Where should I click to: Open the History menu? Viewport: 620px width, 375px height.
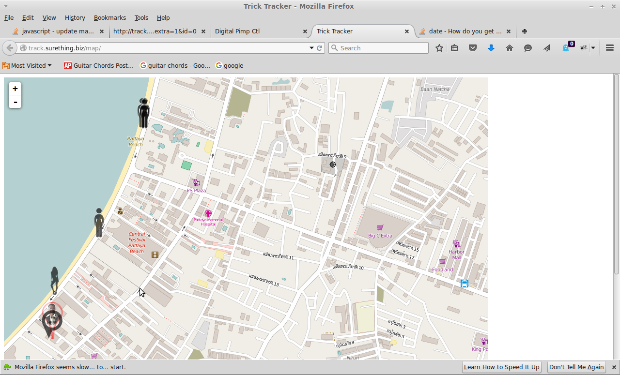[x=75, y=17]
